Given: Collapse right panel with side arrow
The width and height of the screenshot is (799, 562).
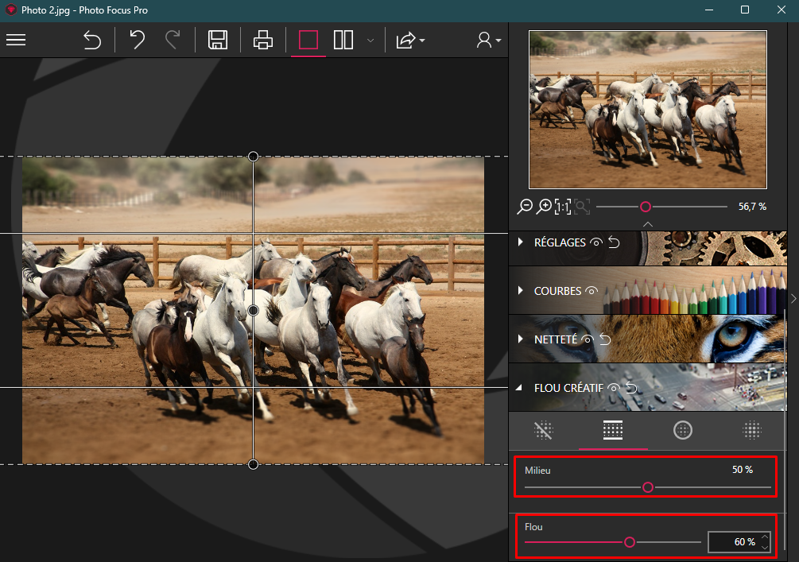Looking at the screenshot, I should click(793, 299).
